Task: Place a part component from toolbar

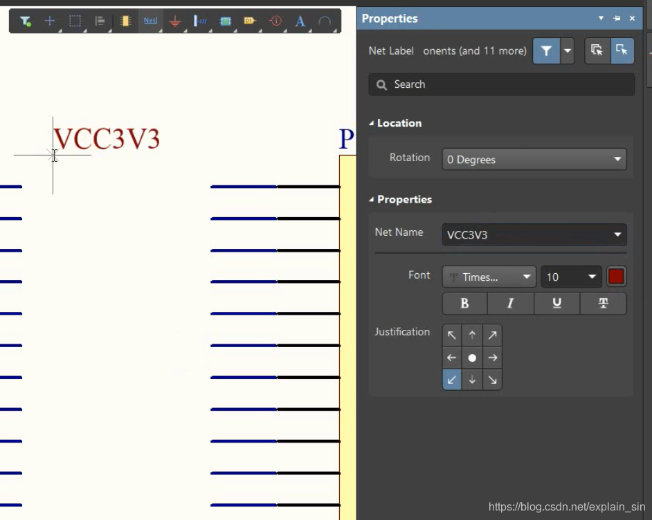Action: 125,21
